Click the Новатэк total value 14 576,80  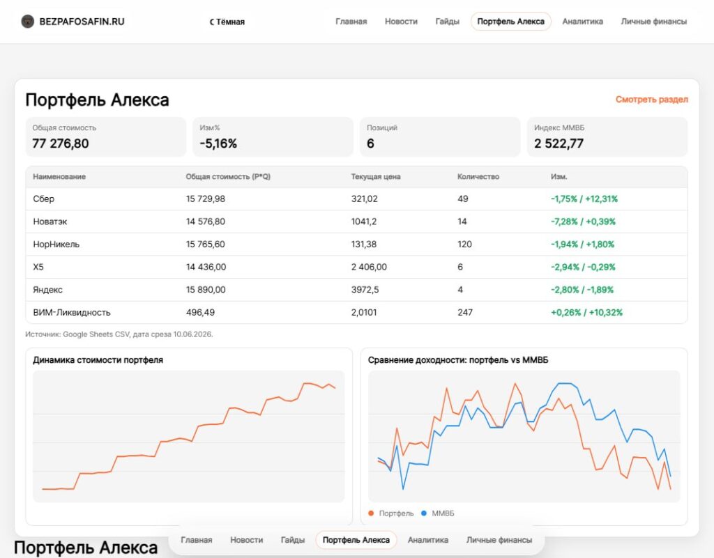click(206, 222)
